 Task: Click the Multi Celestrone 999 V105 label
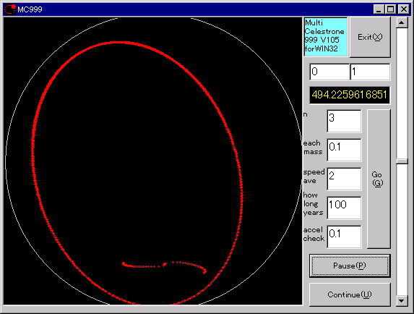(325, 36)
